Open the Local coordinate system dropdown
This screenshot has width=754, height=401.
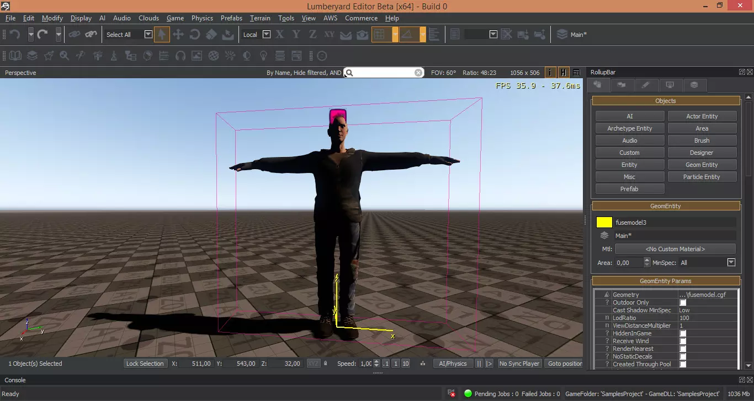point(267,34)
